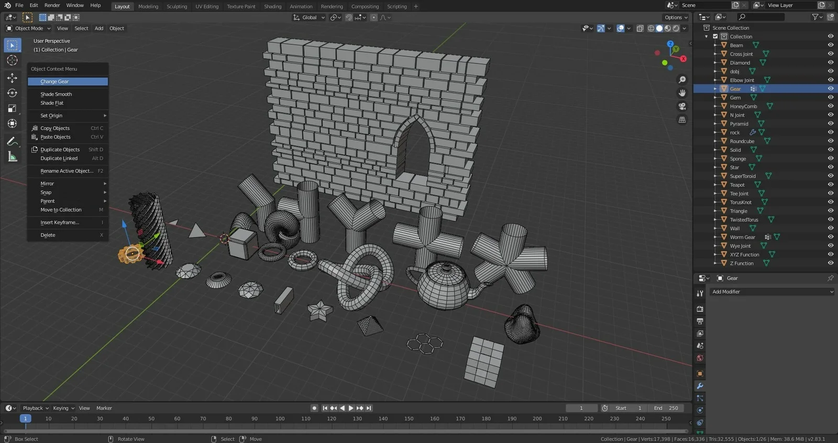Click the Options button in viewport header
Viewport: 838px width, 443px height.
click(x=676, y=17)
